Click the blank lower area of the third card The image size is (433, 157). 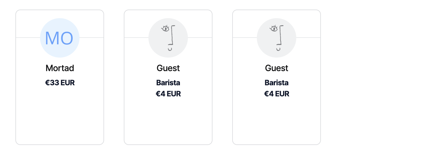pos(277,123)
